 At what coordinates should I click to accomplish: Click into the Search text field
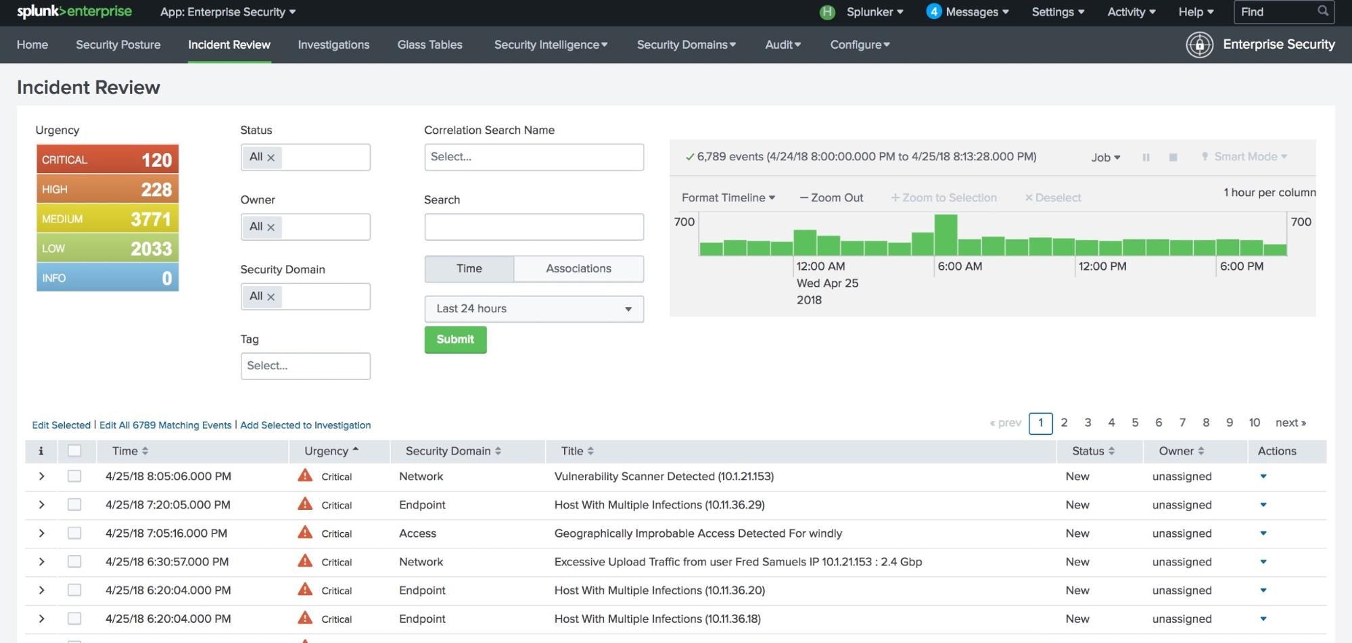point(534,227)
